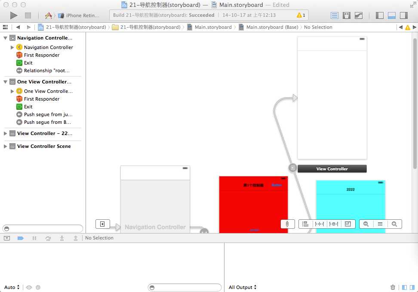Collapse the One View Controller scene
Screen dimensions: 418x292
click(x=5, y=82)
